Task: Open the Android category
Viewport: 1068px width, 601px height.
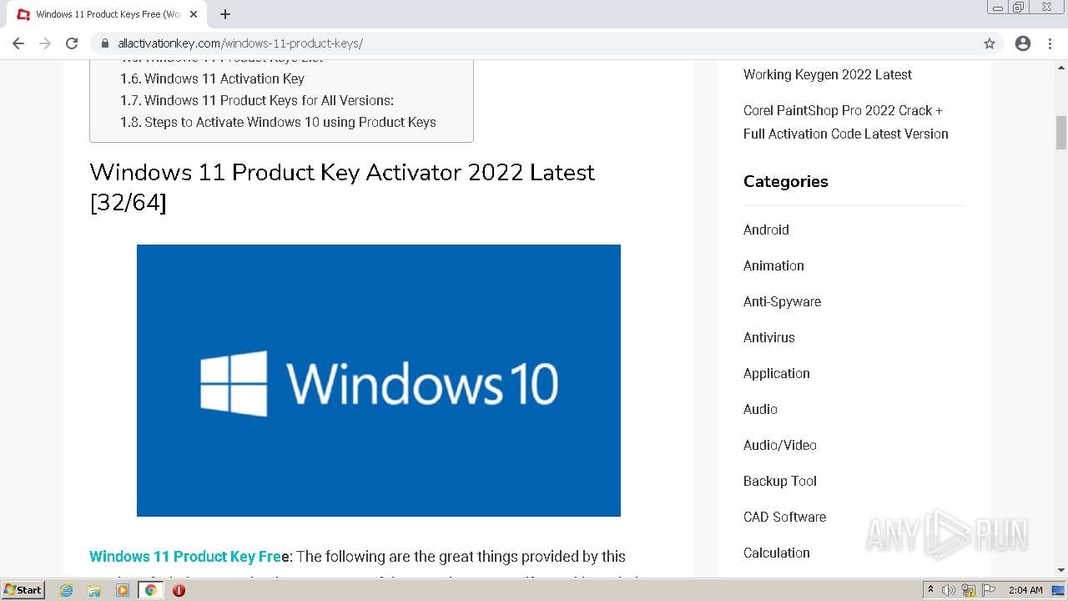Action: tap(766, 230)
